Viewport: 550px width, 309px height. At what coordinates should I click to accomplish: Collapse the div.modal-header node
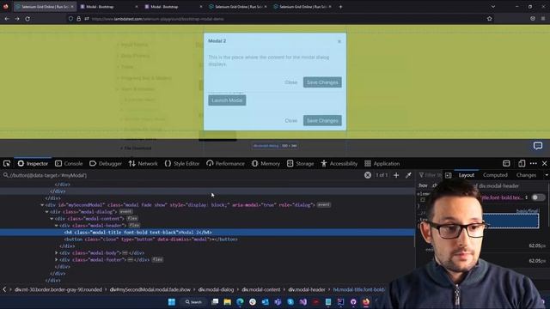click(56, 226)
